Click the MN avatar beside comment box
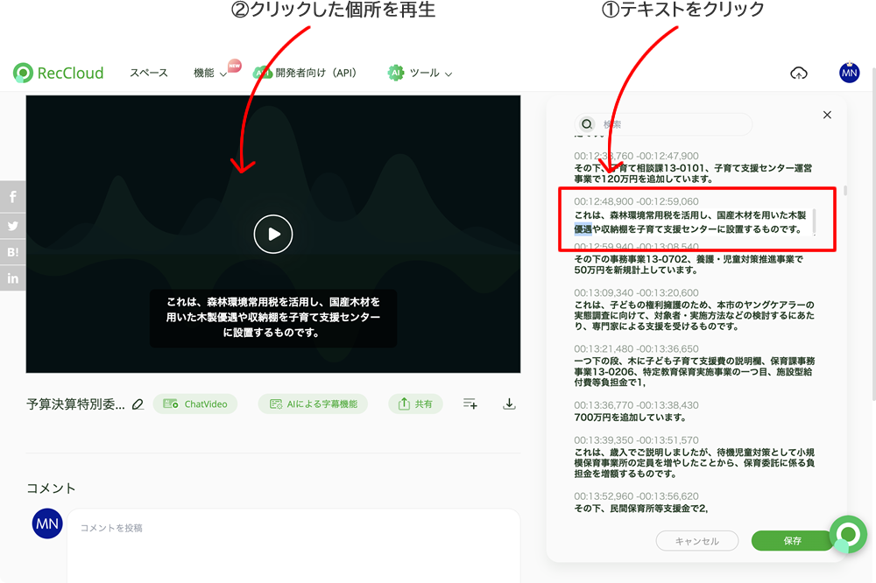 47,523
